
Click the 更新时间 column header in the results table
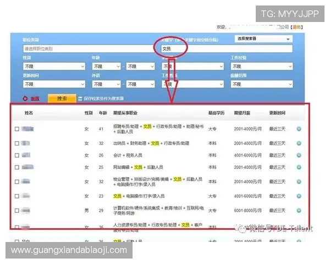pyautogui.click(x=277, y=113)
